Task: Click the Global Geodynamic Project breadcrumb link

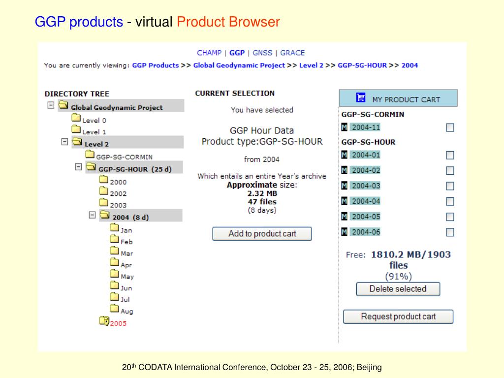Action: [x=239, y=65]
